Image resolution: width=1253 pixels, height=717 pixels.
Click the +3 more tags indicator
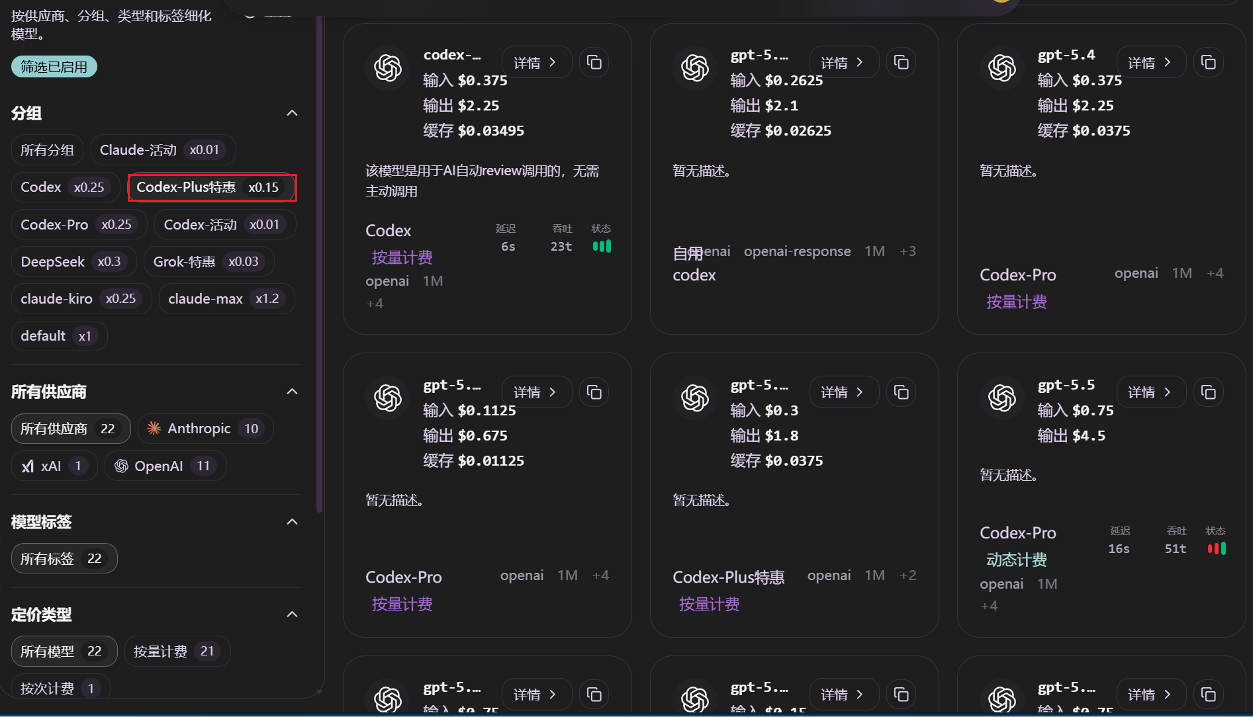[x=908, y=251]
